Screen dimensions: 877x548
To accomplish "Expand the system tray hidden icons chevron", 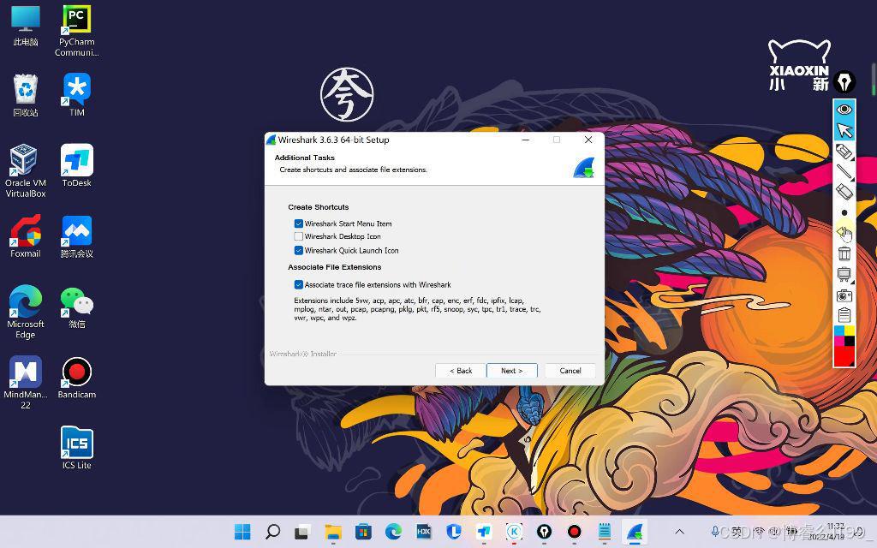I will tap(679, 532).
